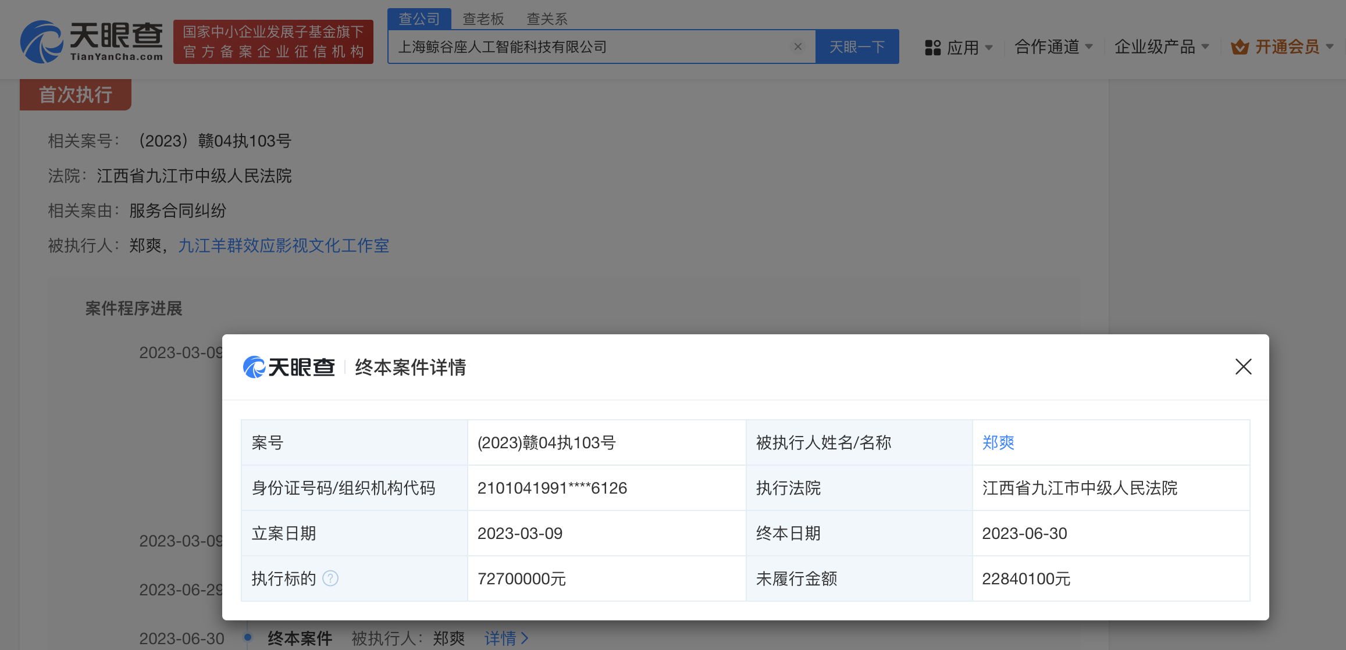Click the 2023-06-29 timeline date
This screenshot has height=650, width=1346.
pos(181,590)
